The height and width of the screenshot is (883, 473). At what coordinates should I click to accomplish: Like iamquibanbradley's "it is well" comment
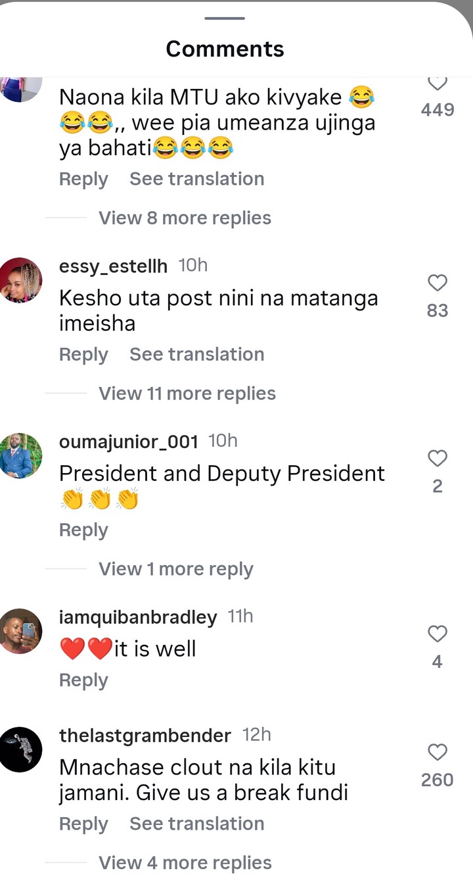(x=437, y=634)
